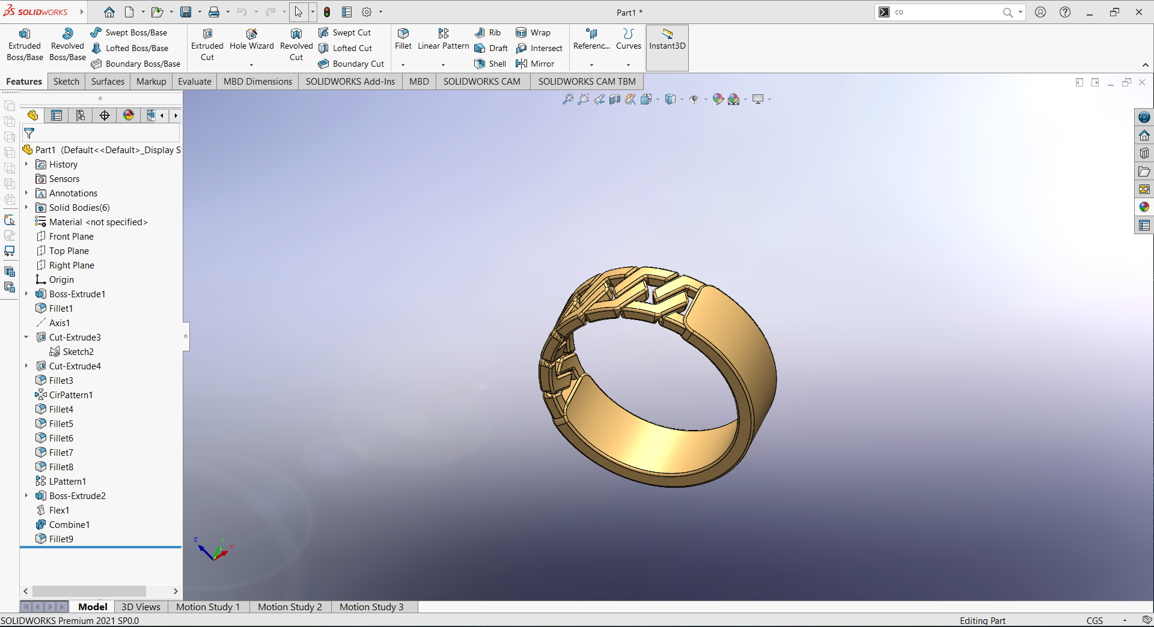This screenshot has width=1154, height=627.
Task: Apply the Fillet tool
Action: click(403, 40)
